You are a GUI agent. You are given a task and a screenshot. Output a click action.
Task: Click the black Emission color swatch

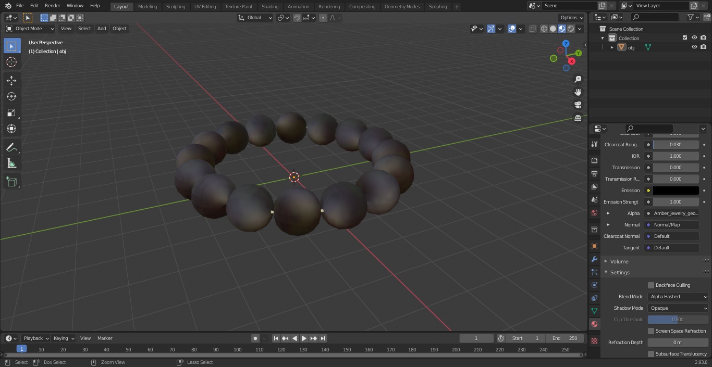coord(676,191)
